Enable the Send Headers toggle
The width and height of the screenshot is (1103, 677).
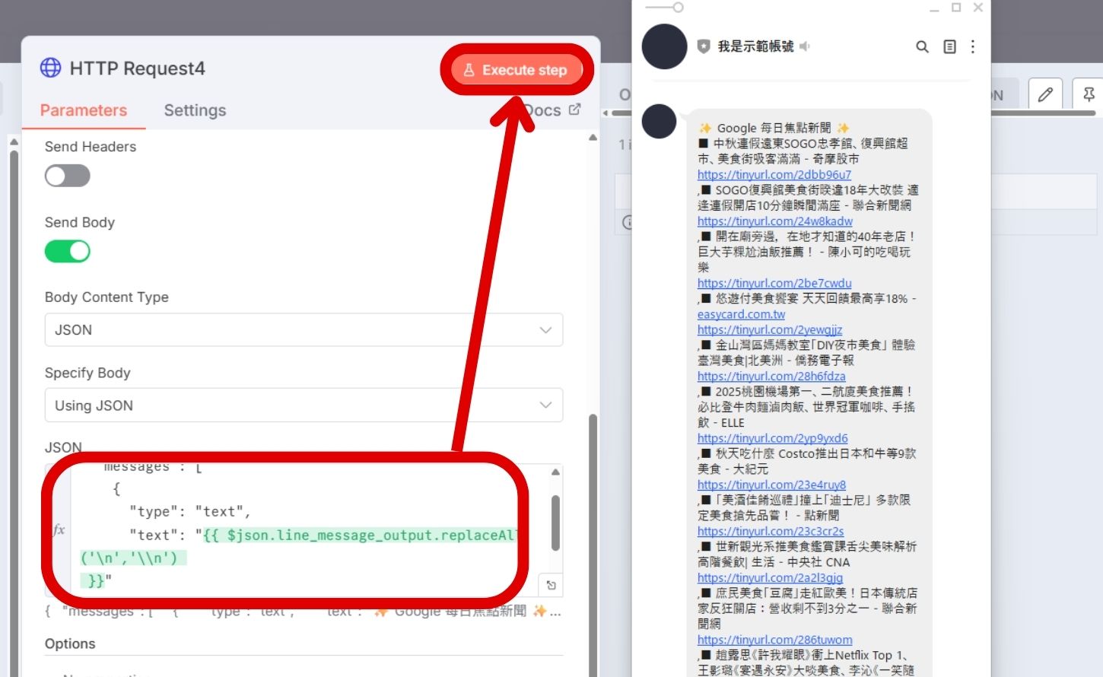[67, 176]
